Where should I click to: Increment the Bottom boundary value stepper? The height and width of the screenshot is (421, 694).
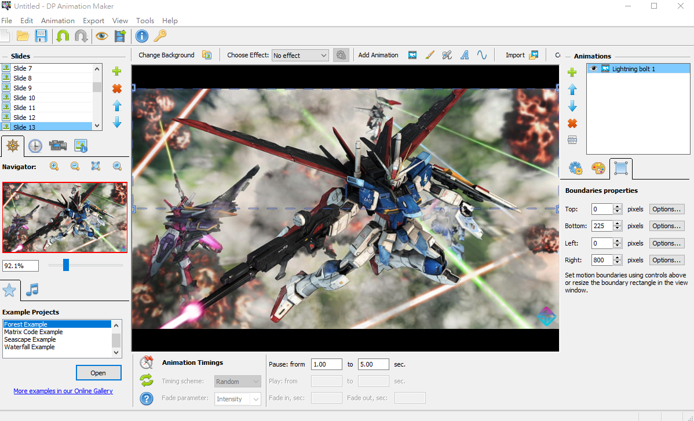tap(618, 224)
